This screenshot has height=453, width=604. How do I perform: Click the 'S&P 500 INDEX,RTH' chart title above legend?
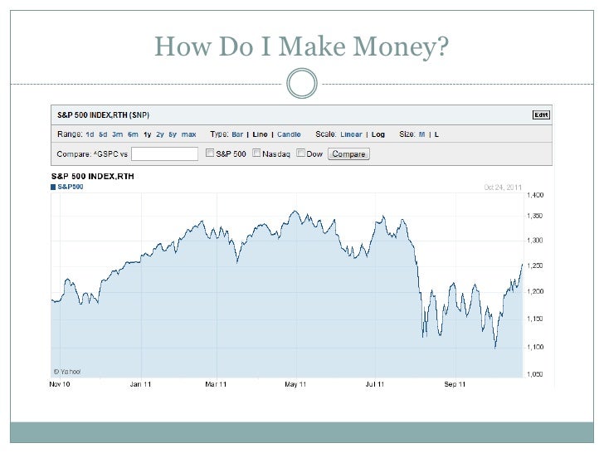pyautogui.click(x=92, y=177)
